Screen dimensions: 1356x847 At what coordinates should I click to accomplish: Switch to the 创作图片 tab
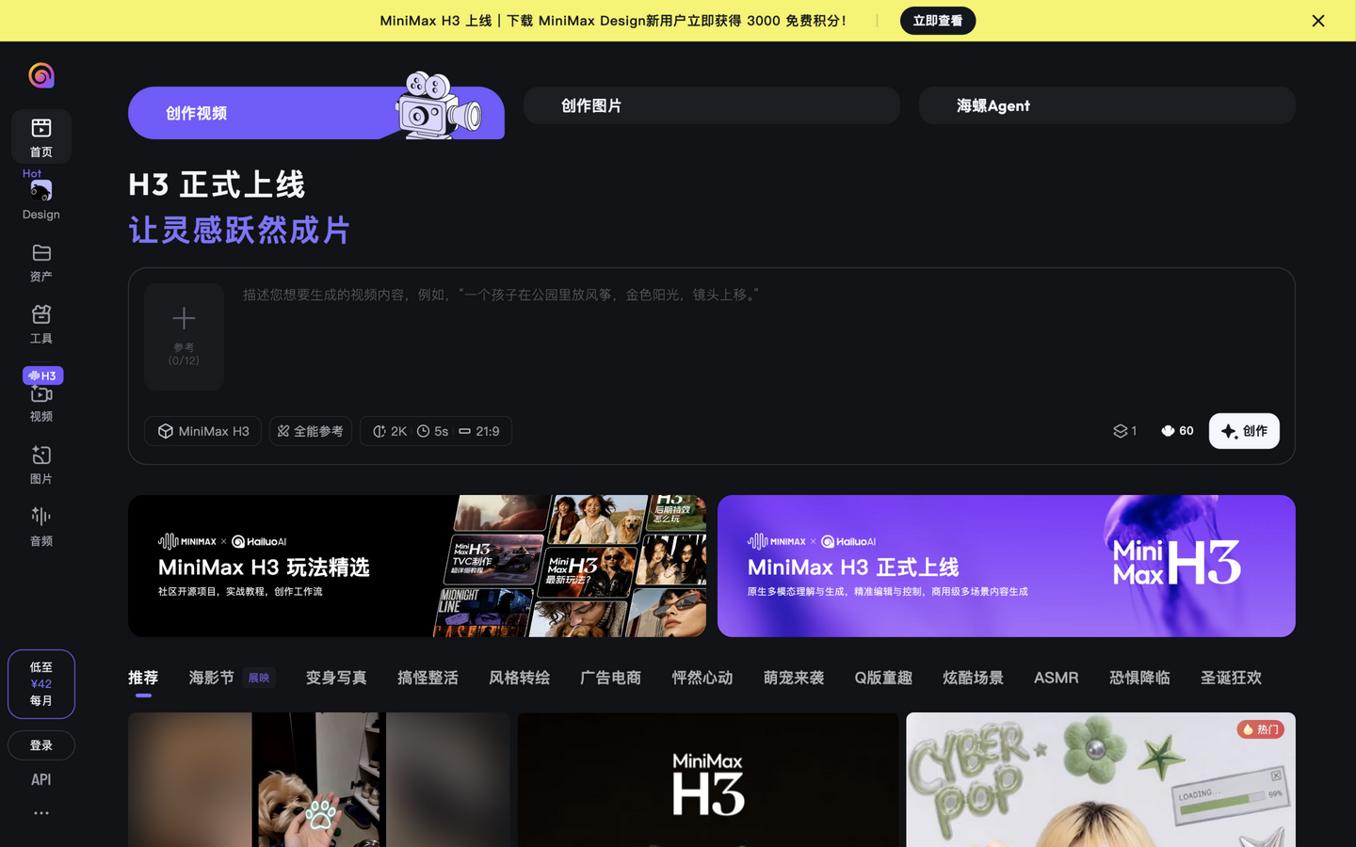click(x=712, y=105)
